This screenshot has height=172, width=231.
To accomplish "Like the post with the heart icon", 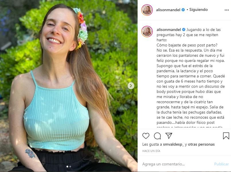I will click(146, 136).
